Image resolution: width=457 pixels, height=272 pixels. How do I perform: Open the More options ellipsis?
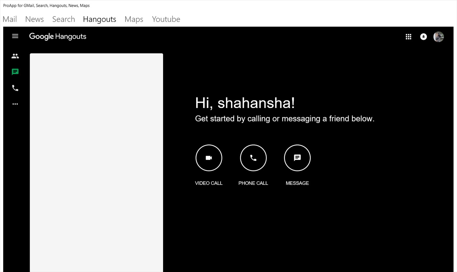(x=15, y=104)
